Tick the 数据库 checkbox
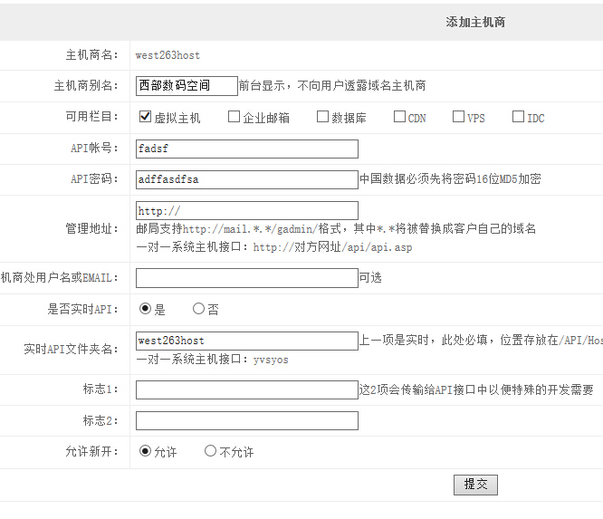 click(x=322, y=117)
